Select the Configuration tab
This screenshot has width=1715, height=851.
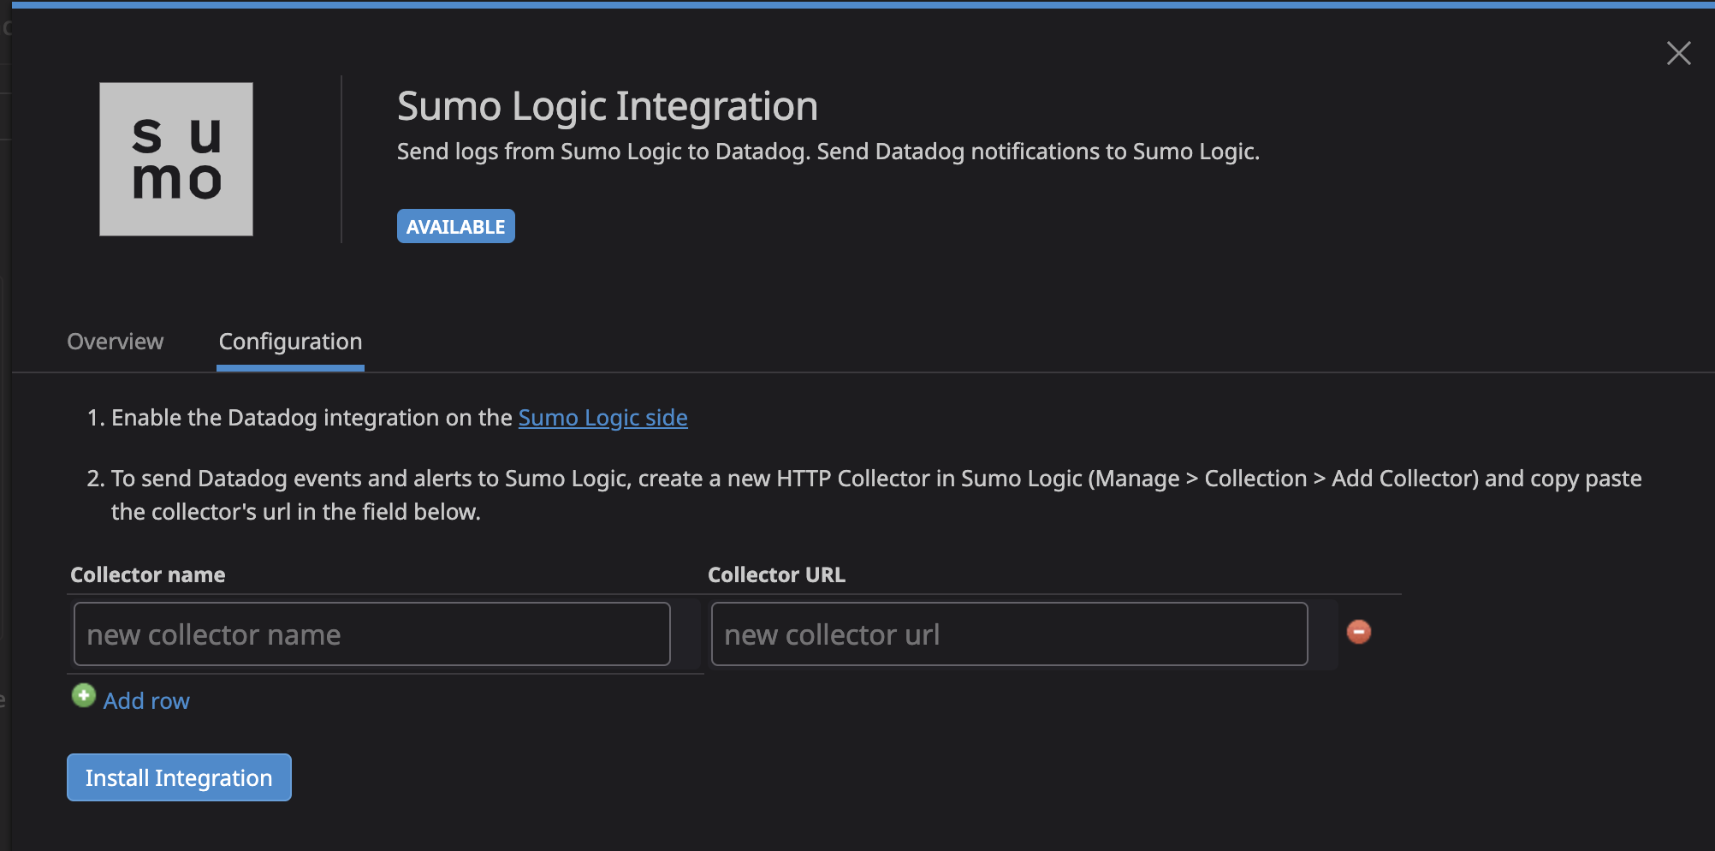(290, 342)
